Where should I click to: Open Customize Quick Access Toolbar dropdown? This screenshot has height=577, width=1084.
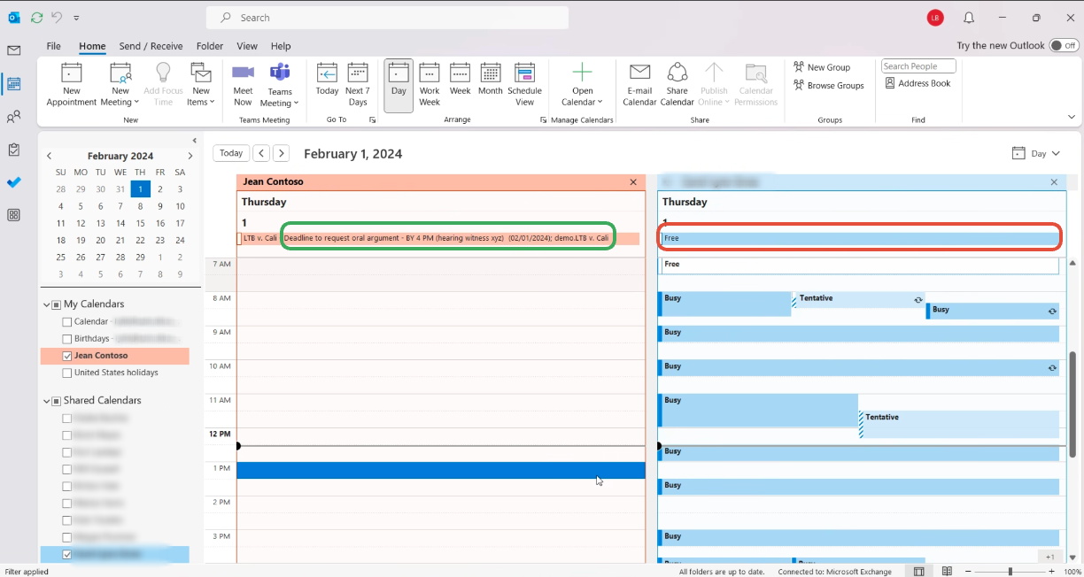pos(76,18)
